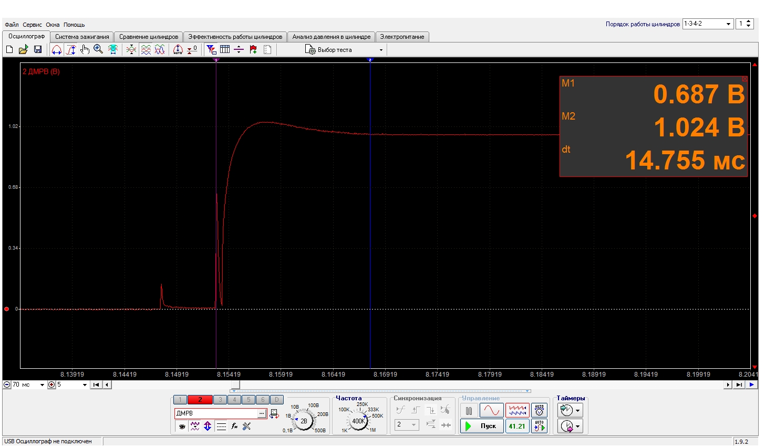
Task: Activate the hand pan tool
Action: click(85, 49)
